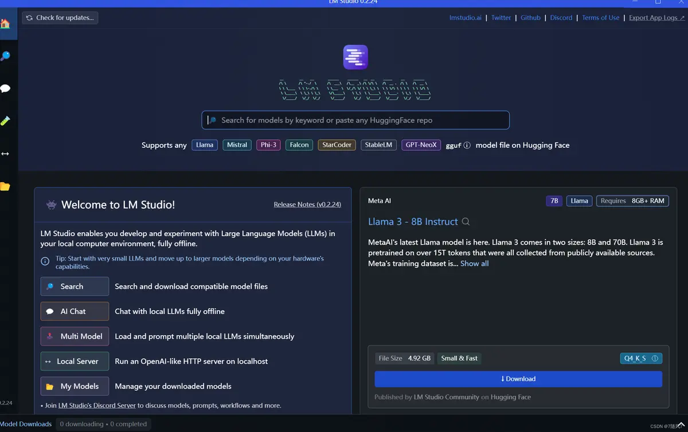Click the AI Chat button
The height and width of the screenshot is (432, 688).
point(75,311)
